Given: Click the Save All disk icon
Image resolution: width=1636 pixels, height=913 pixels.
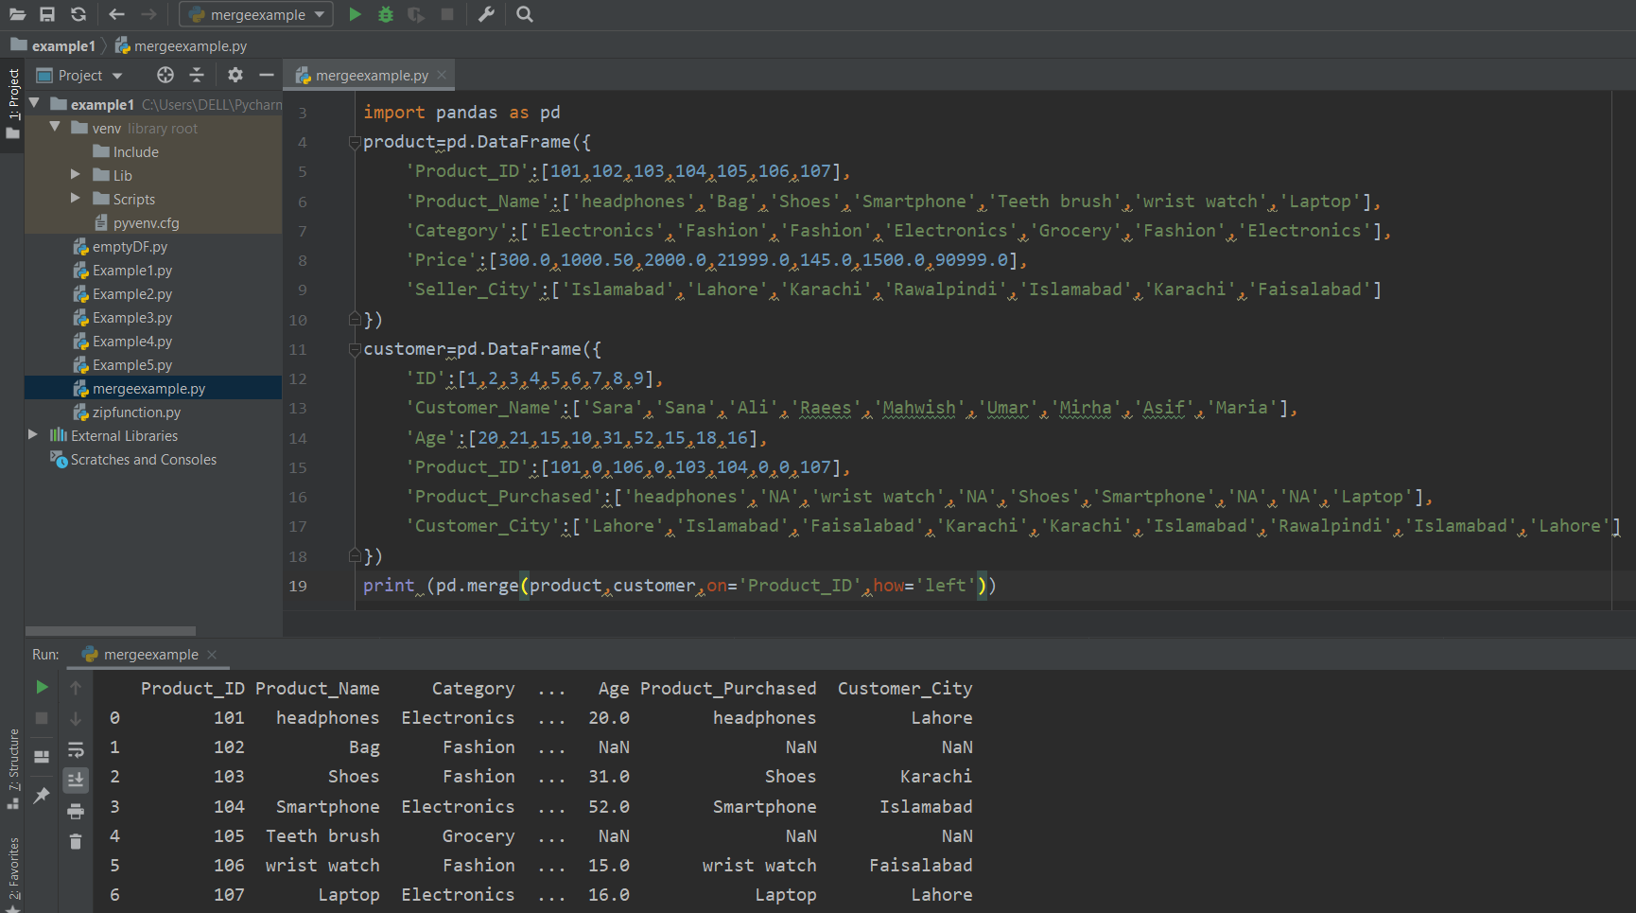Looking at the screenshot, I should (x=47, y=14).
